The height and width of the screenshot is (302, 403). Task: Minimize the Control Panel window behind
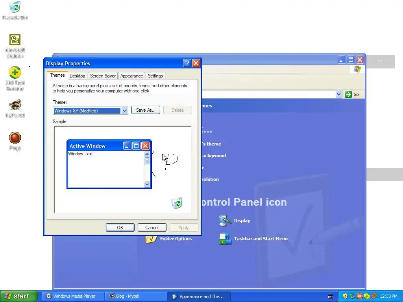click(x=341, y=60)
